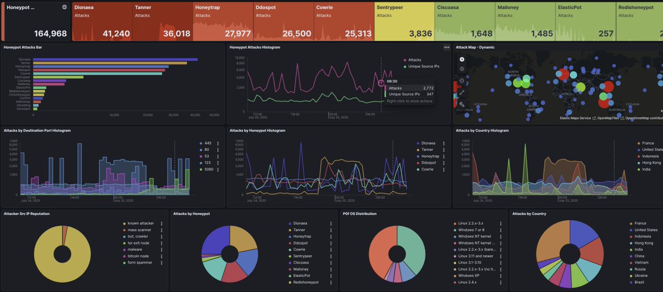Click the Mailoney metric tile

pyautogui.click(x=525, y=21)
